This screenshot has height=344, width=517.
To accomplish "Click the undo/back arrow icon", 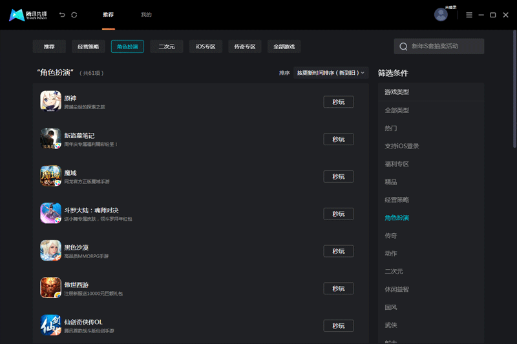I will coord(62,15).
